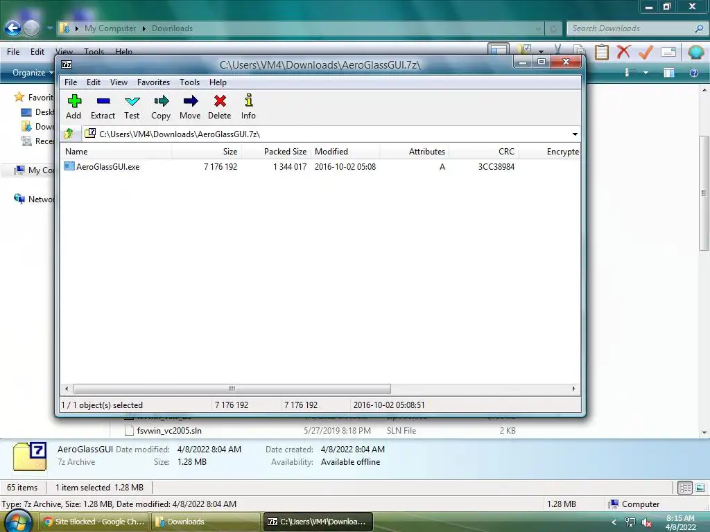Sort by CRC column header
This screenshot has width=710, height=532.
coord(484,152)
